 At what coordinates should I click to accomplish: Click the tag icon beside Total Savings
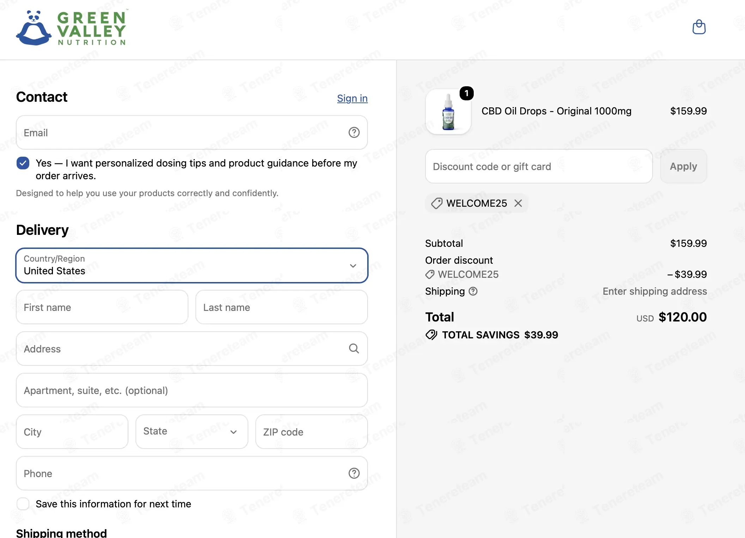pos(431,335)
